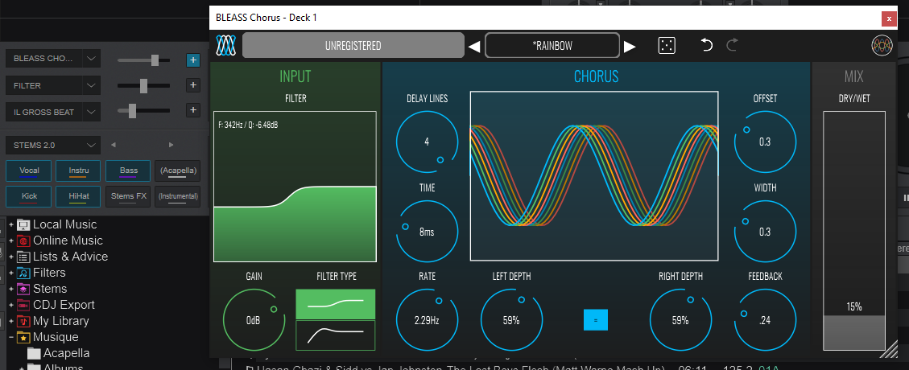Select the Acapella subfolder in tree
Image resolution: width=909 pixels, height=370 pixels.
coord(67,353)
